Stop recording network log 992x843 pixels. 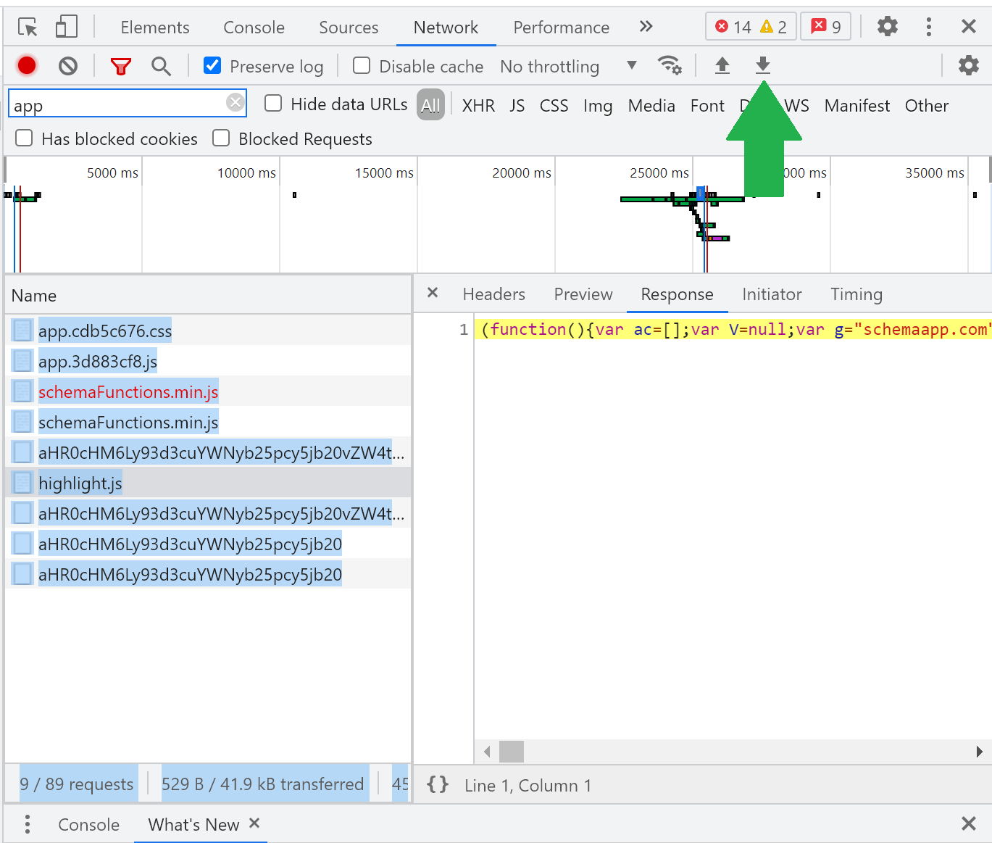pos(27,66)
